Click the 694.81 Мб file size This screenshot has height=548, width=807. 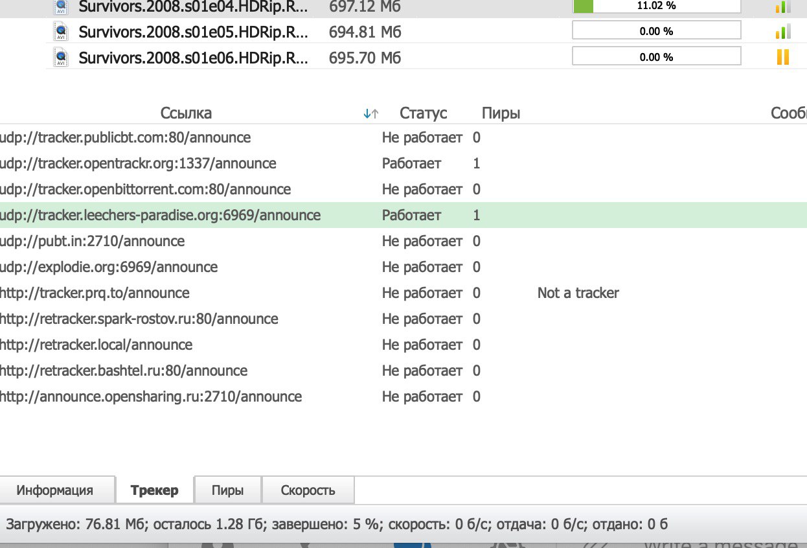tap(365, 31)
